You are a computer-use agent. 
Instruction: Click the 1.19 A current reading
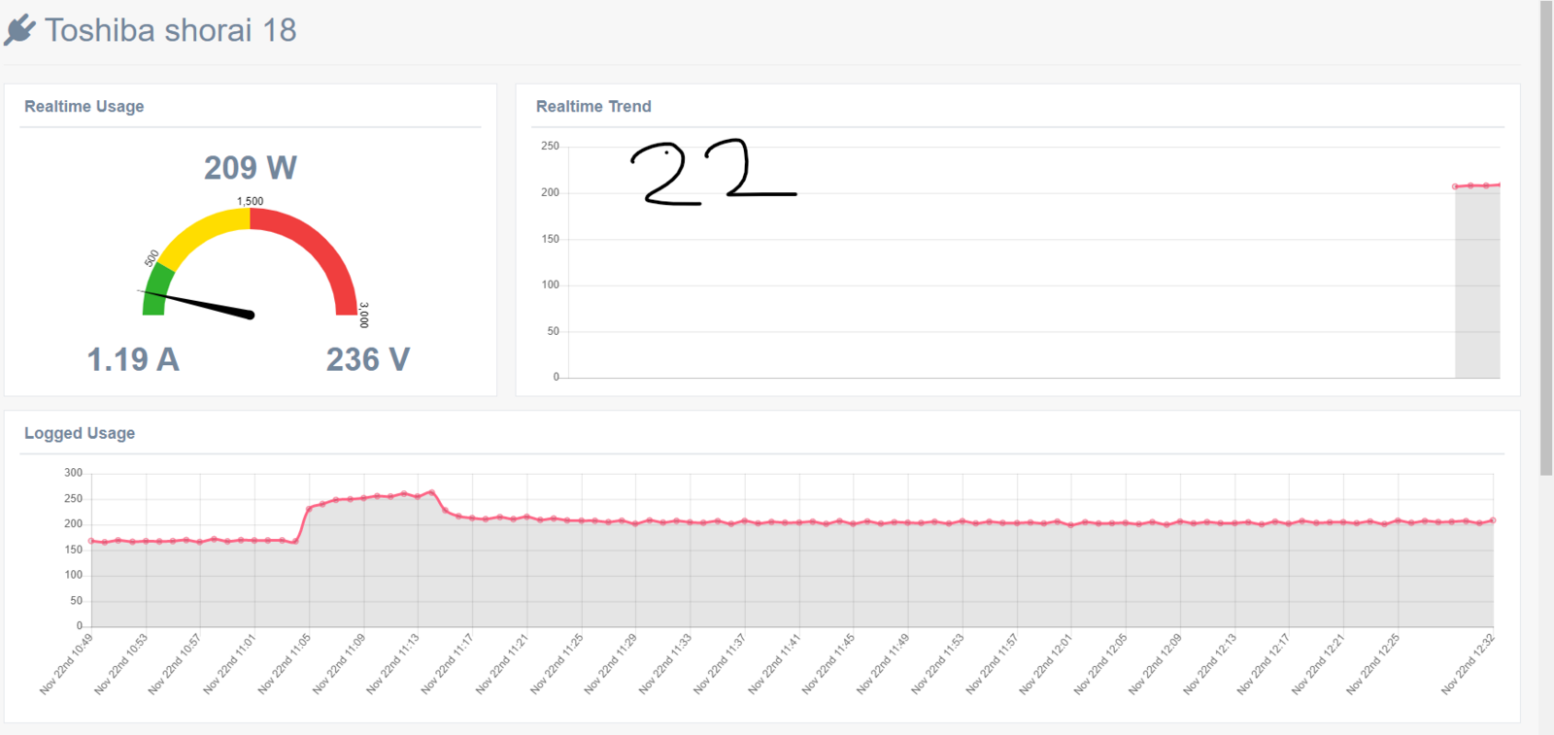point(133,360)
